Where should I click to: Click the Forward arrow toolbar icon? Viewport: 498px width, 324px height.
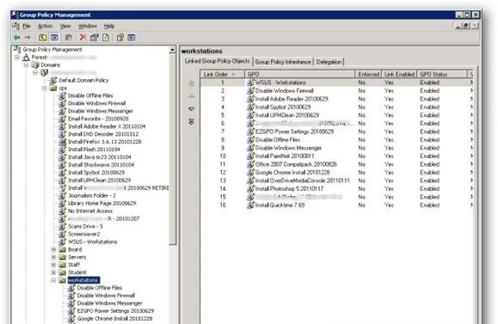(28, 38)
